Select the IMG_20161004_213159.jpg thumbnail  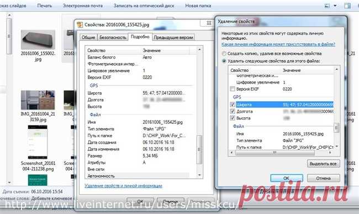[38, 100]
